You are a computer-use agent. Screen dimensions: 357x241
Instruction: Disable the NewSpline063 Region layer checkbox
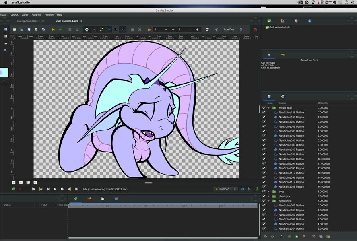coord(264,210)
